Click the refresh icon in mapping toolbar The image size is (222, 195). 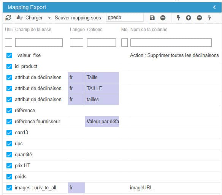point(8,18)
